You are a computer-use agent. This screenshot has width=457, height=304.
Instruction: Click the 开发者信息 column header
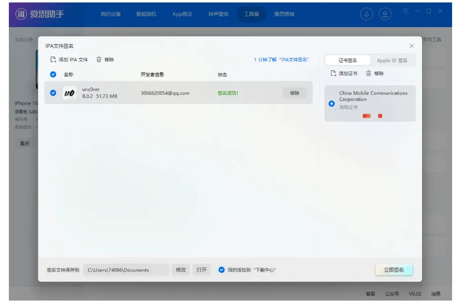(x=152, y=74)
